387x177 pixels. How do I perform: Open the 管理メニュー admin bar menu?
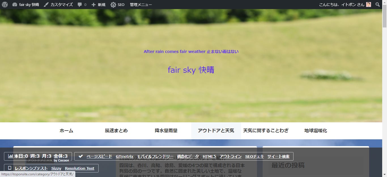coord(141,5)
